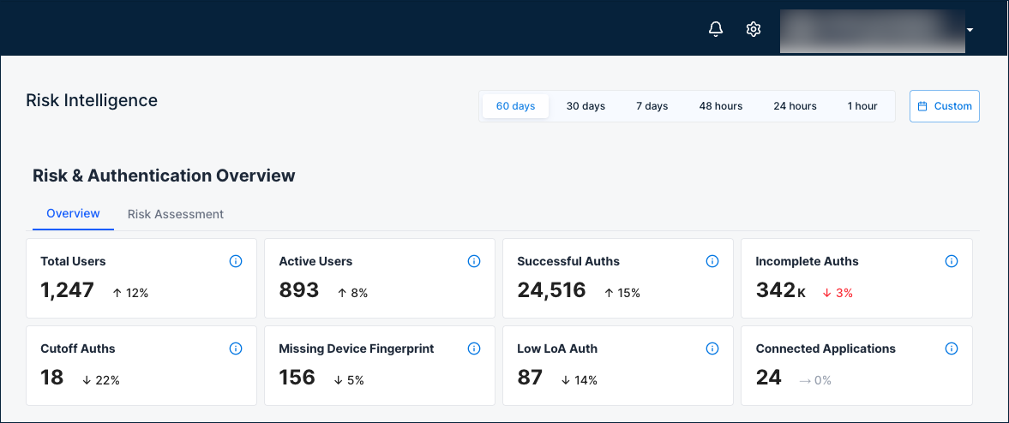Switch time range to 30 days
The width and height of the screenshot is (1009, 423).
586,106
